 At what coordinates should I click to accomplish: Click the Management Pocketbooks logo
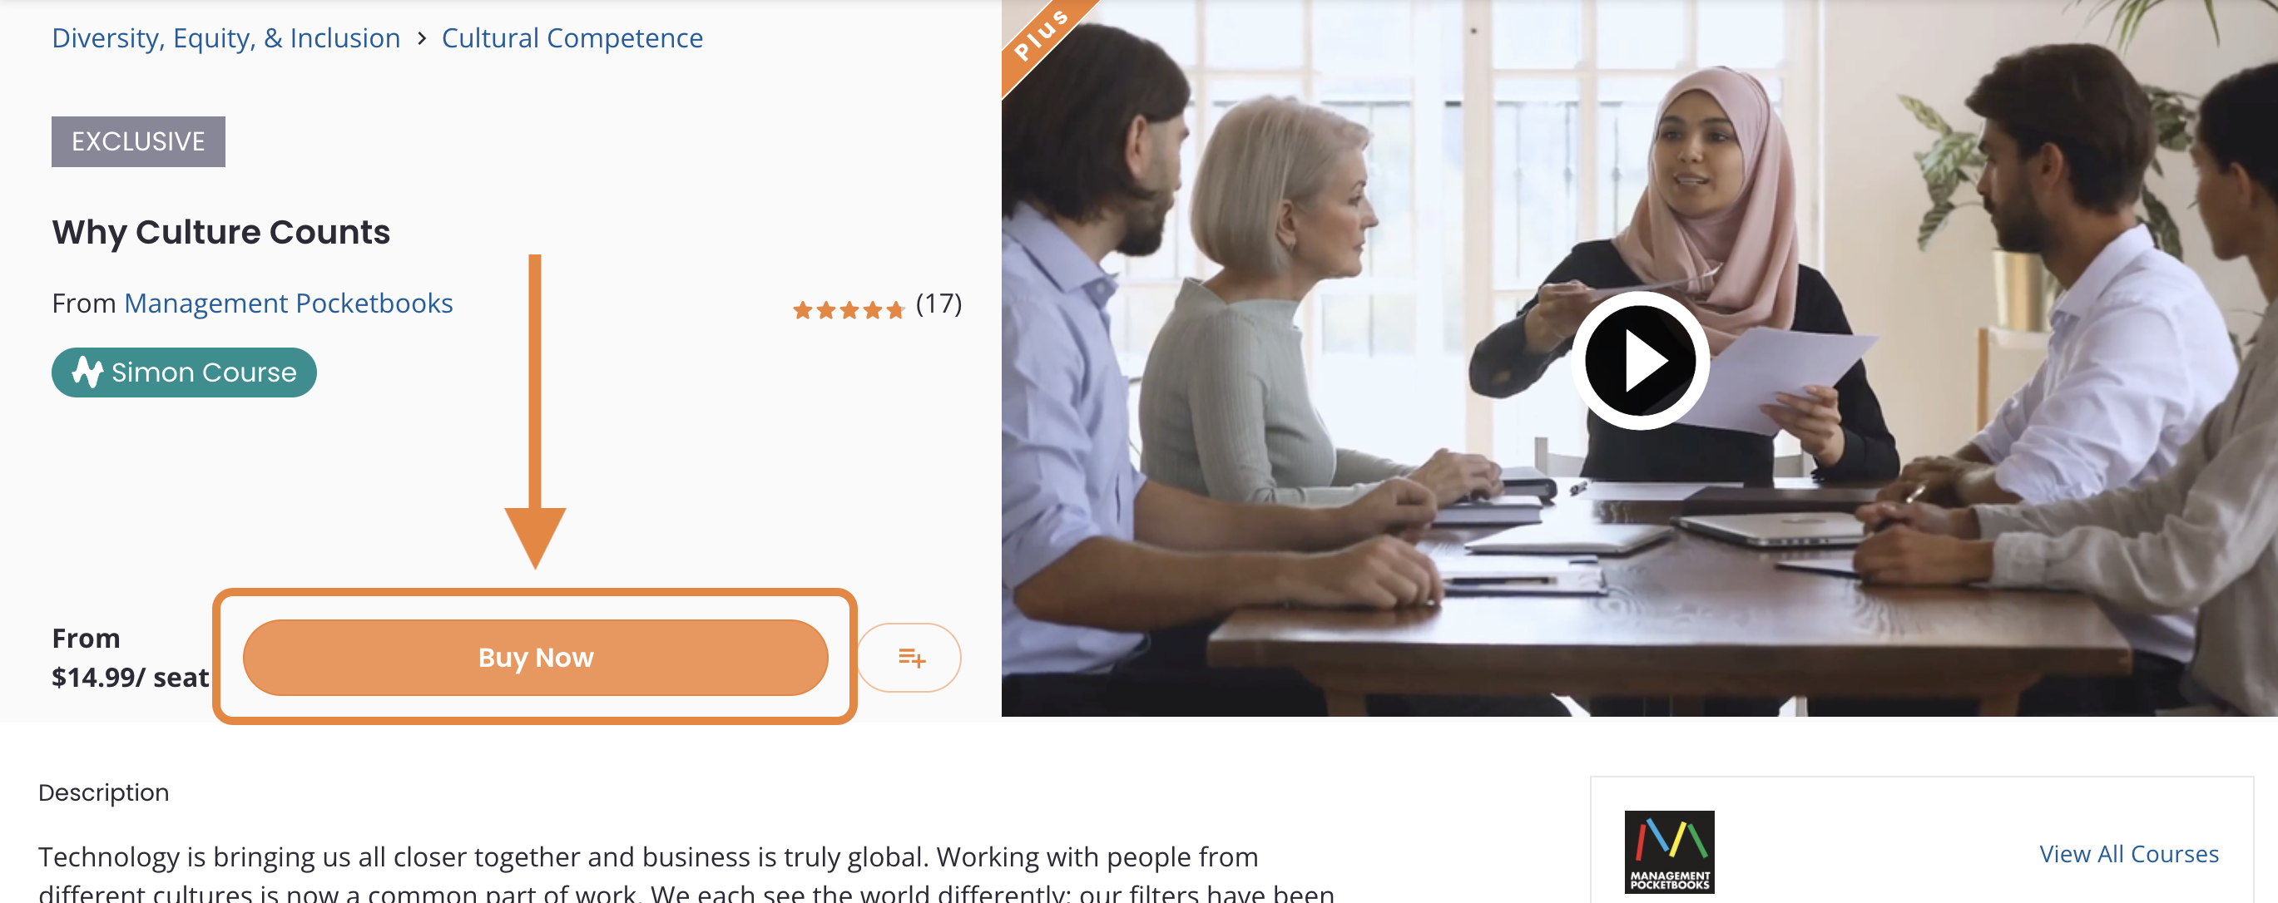(1669, 851)
